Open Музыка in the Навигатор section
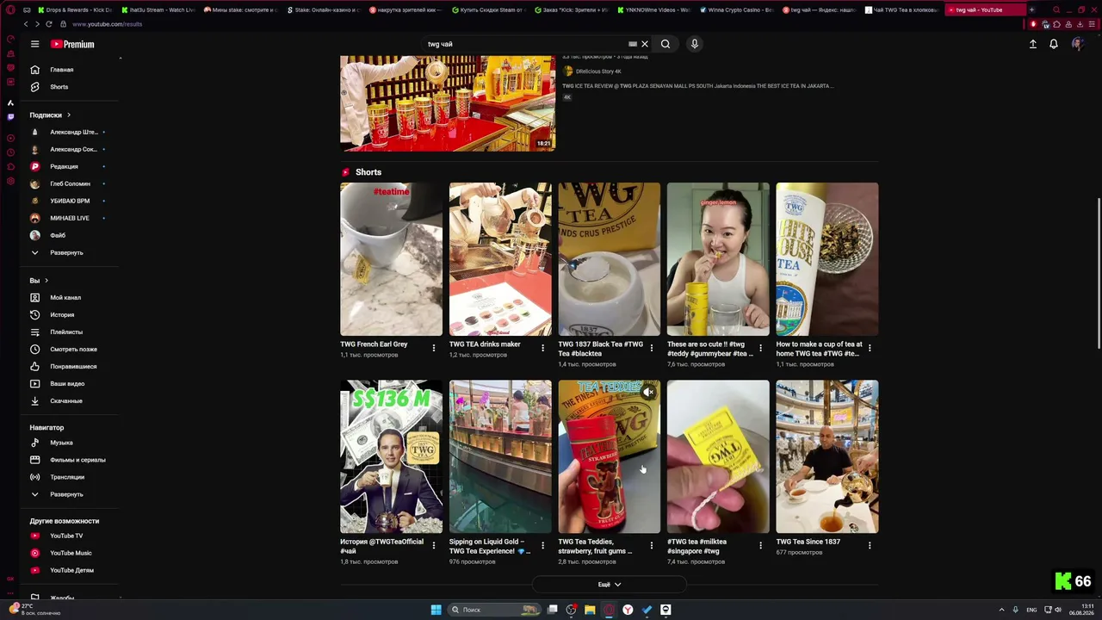Image resolution: width=1102 pixels, height=620 pixels. coord(61,443)
